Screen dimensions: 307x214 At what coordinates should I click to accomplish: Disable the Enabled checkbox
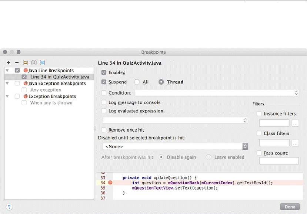[104, 73]
